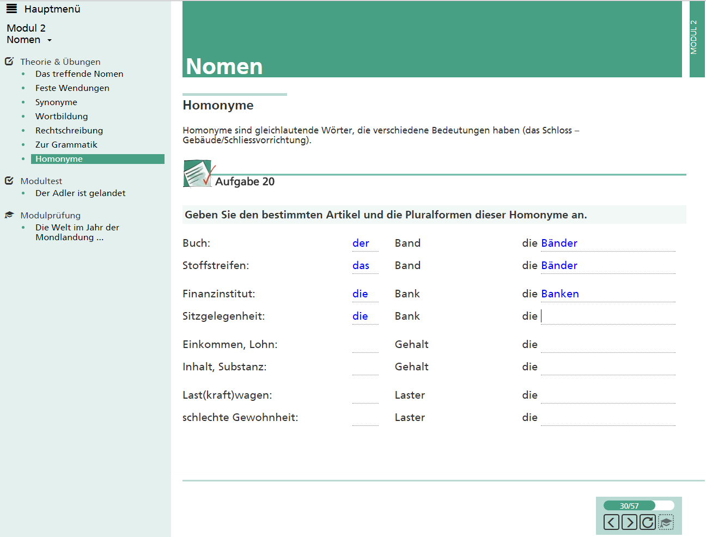The width and height of the screenshot is (706, 537).
Task: Open Die Welt im Jahr der Mondlandung exam
Action: (x=77, y=233)
